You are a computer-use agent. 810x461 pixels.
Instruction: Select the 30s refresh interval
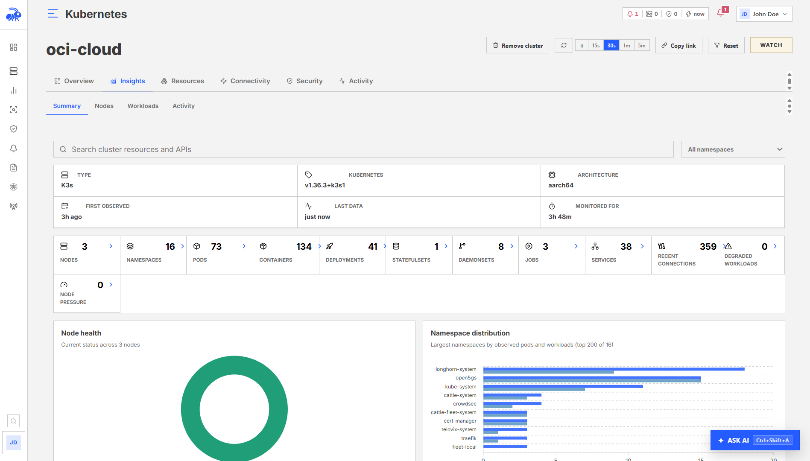pos(611,46)
